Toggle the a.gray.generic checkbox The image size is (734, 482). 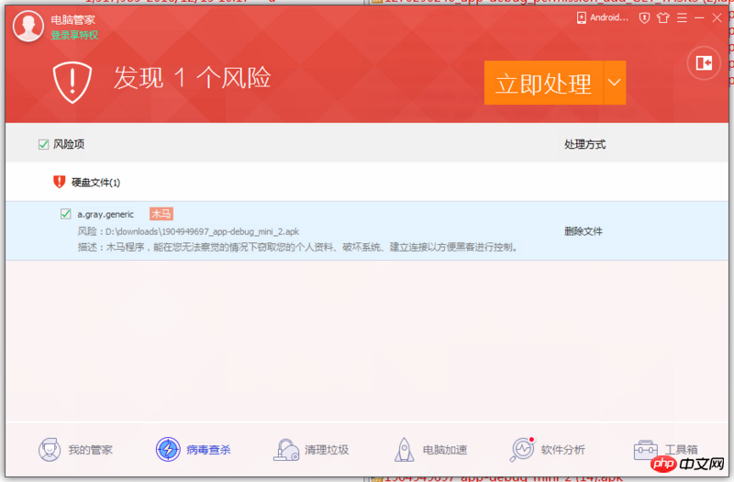click(x=65, y=214)
